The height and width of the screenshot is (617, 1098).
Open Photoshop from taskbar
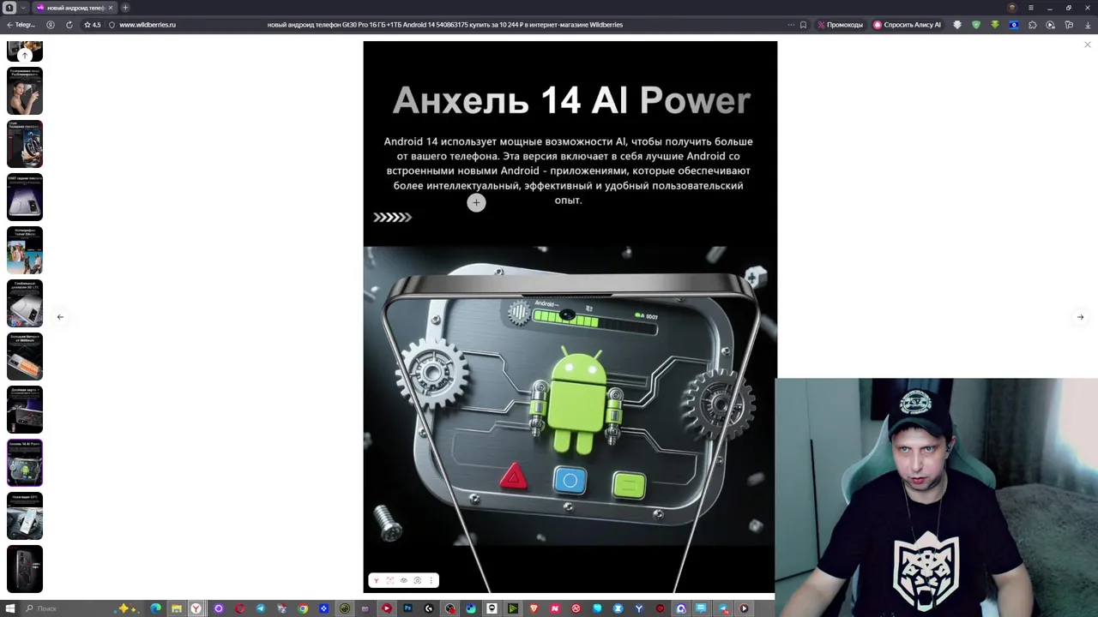click(407, 608)
